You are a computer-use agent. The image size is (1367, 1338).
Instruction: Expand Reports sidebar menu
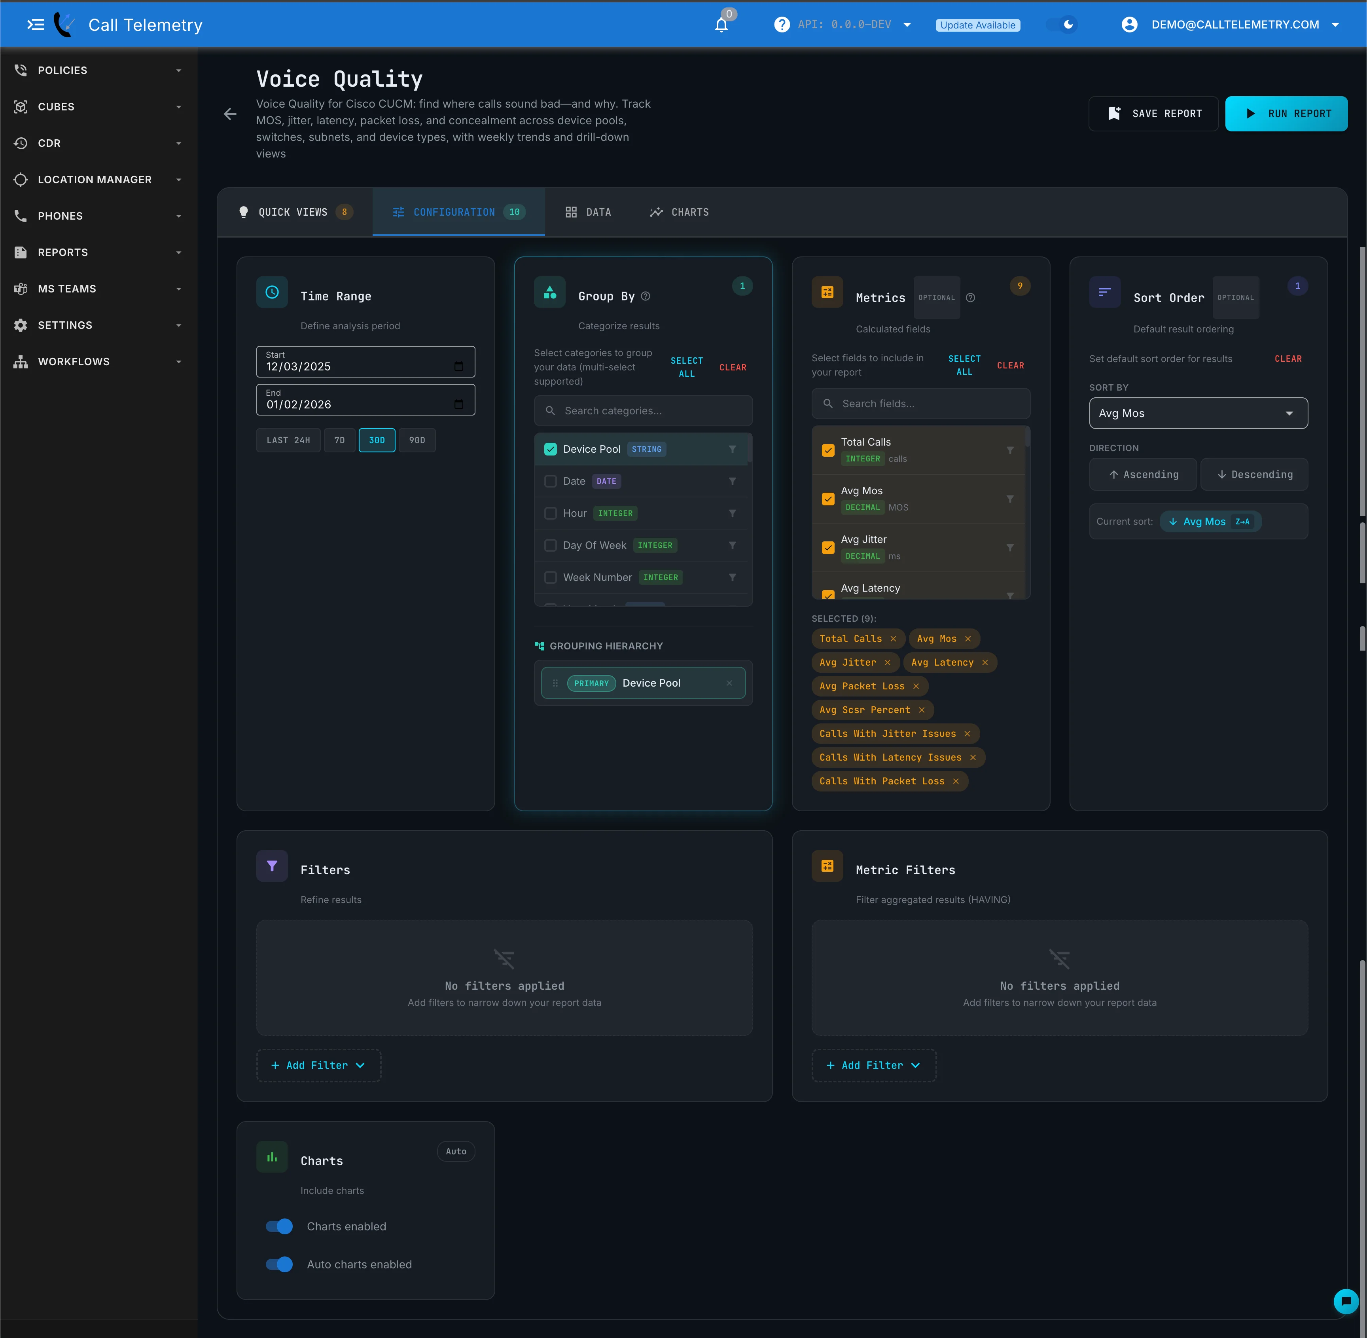point(98,252)
